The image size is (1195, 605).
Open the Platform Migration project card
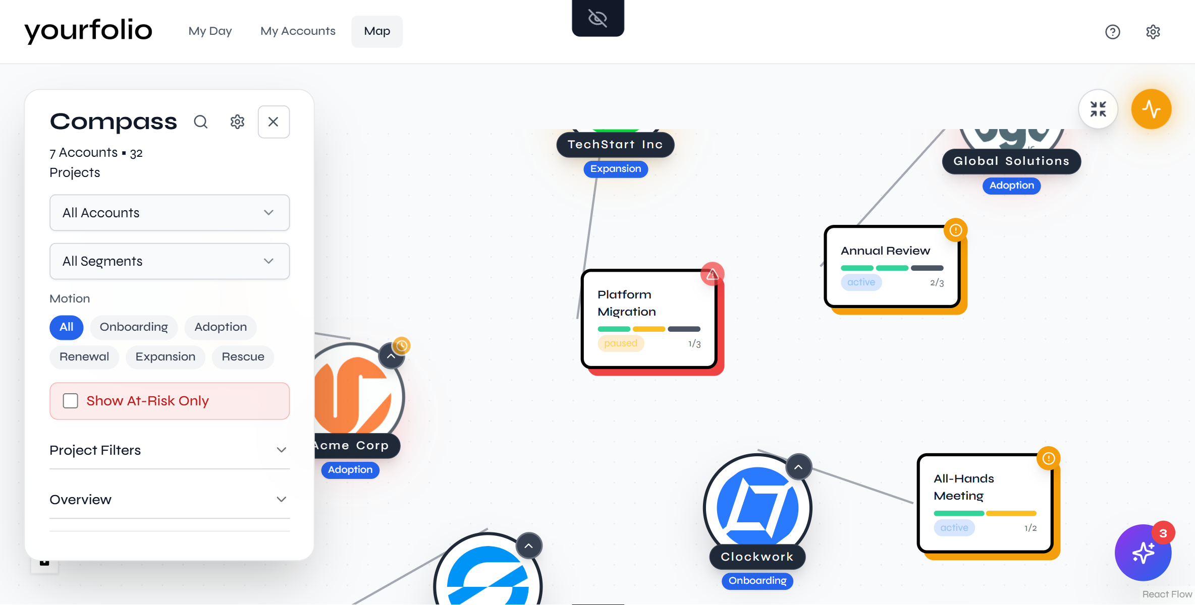(x=649, y=319)
